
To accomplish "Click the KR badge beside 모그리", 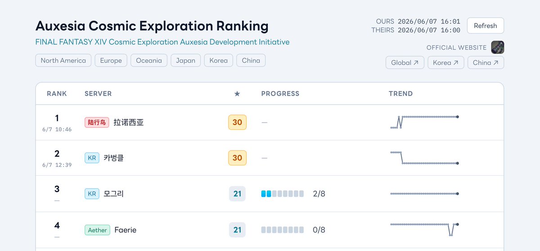I will (92, 194).
